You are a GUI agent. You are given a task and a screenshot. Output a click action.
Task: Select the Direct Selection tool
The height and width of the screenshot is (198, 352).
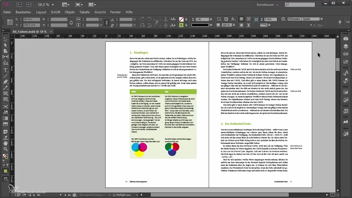point(5,45)
